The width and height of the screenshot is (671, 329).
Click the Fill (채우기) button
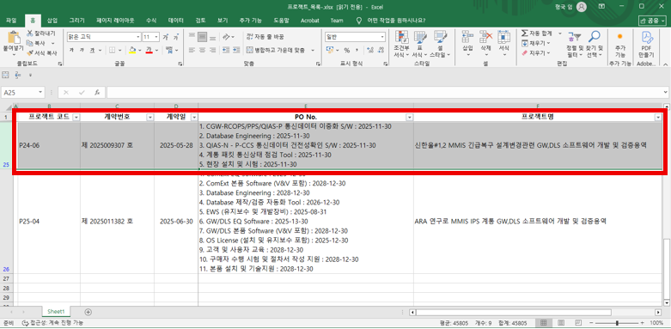[x=535, y=43]
